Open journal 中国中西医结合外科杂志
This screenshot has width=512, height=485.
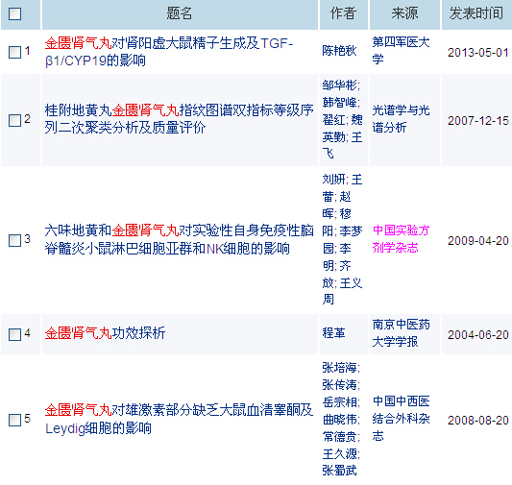tap(401, 419)
